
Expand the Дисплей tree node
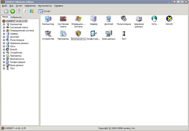(4, 37)
